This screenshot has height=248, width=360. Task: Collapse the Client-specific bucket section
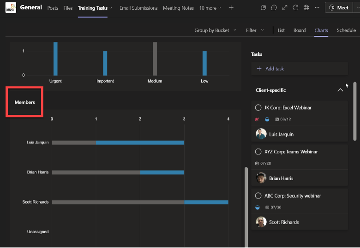tap(340, 90)
